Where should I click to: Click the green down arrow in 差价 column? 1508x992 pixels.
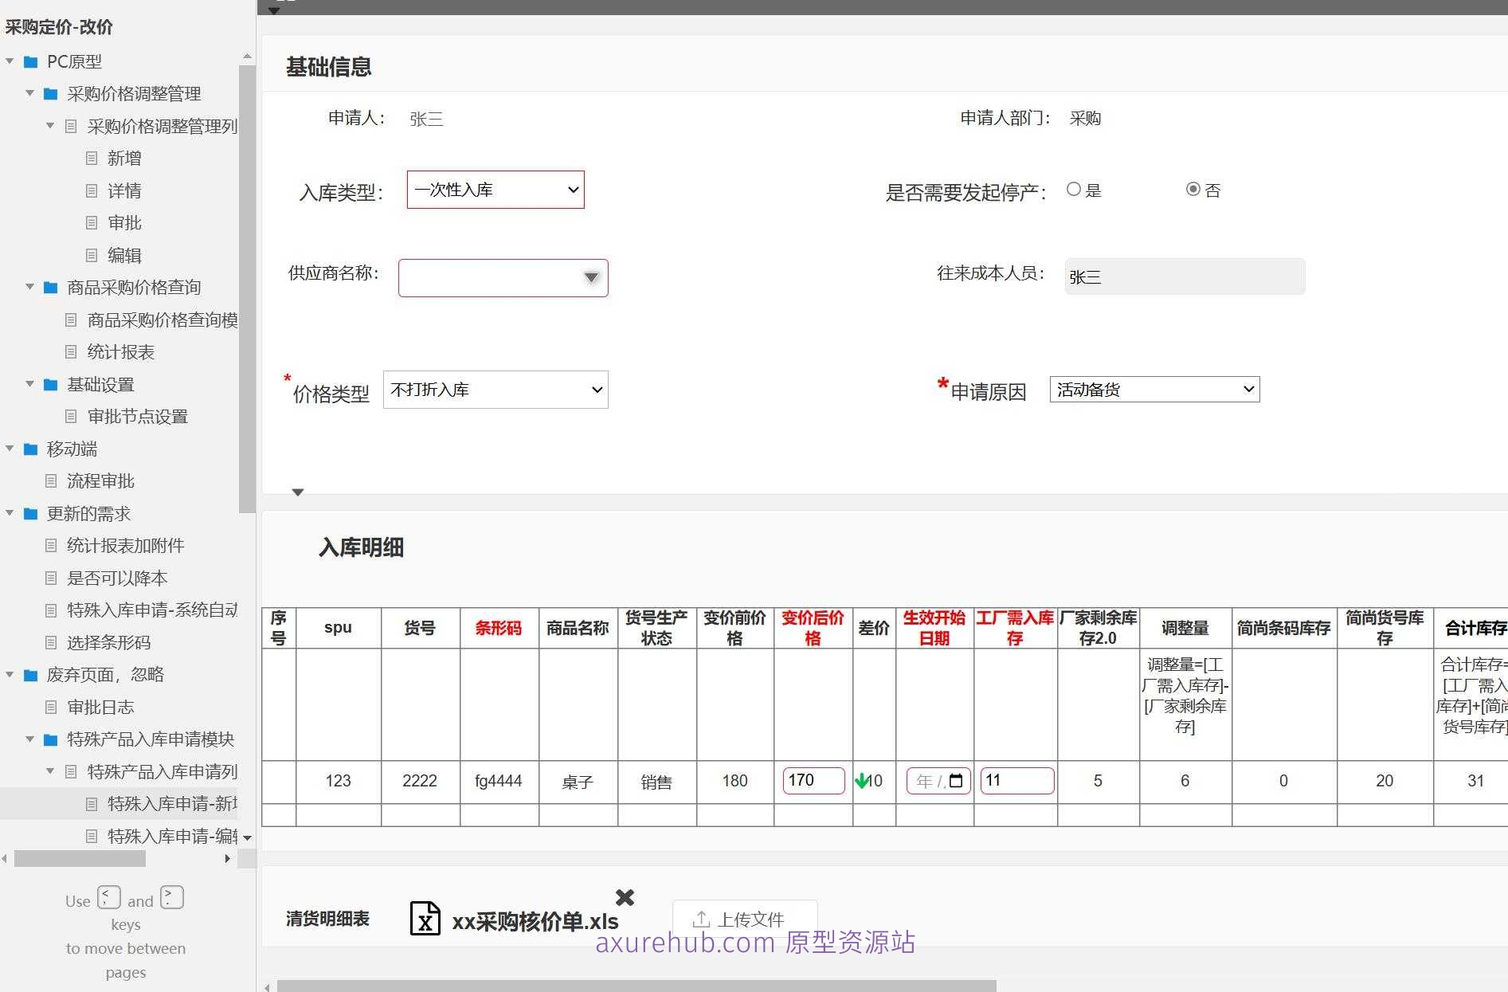pyautogui.click(x=863, y=781)
